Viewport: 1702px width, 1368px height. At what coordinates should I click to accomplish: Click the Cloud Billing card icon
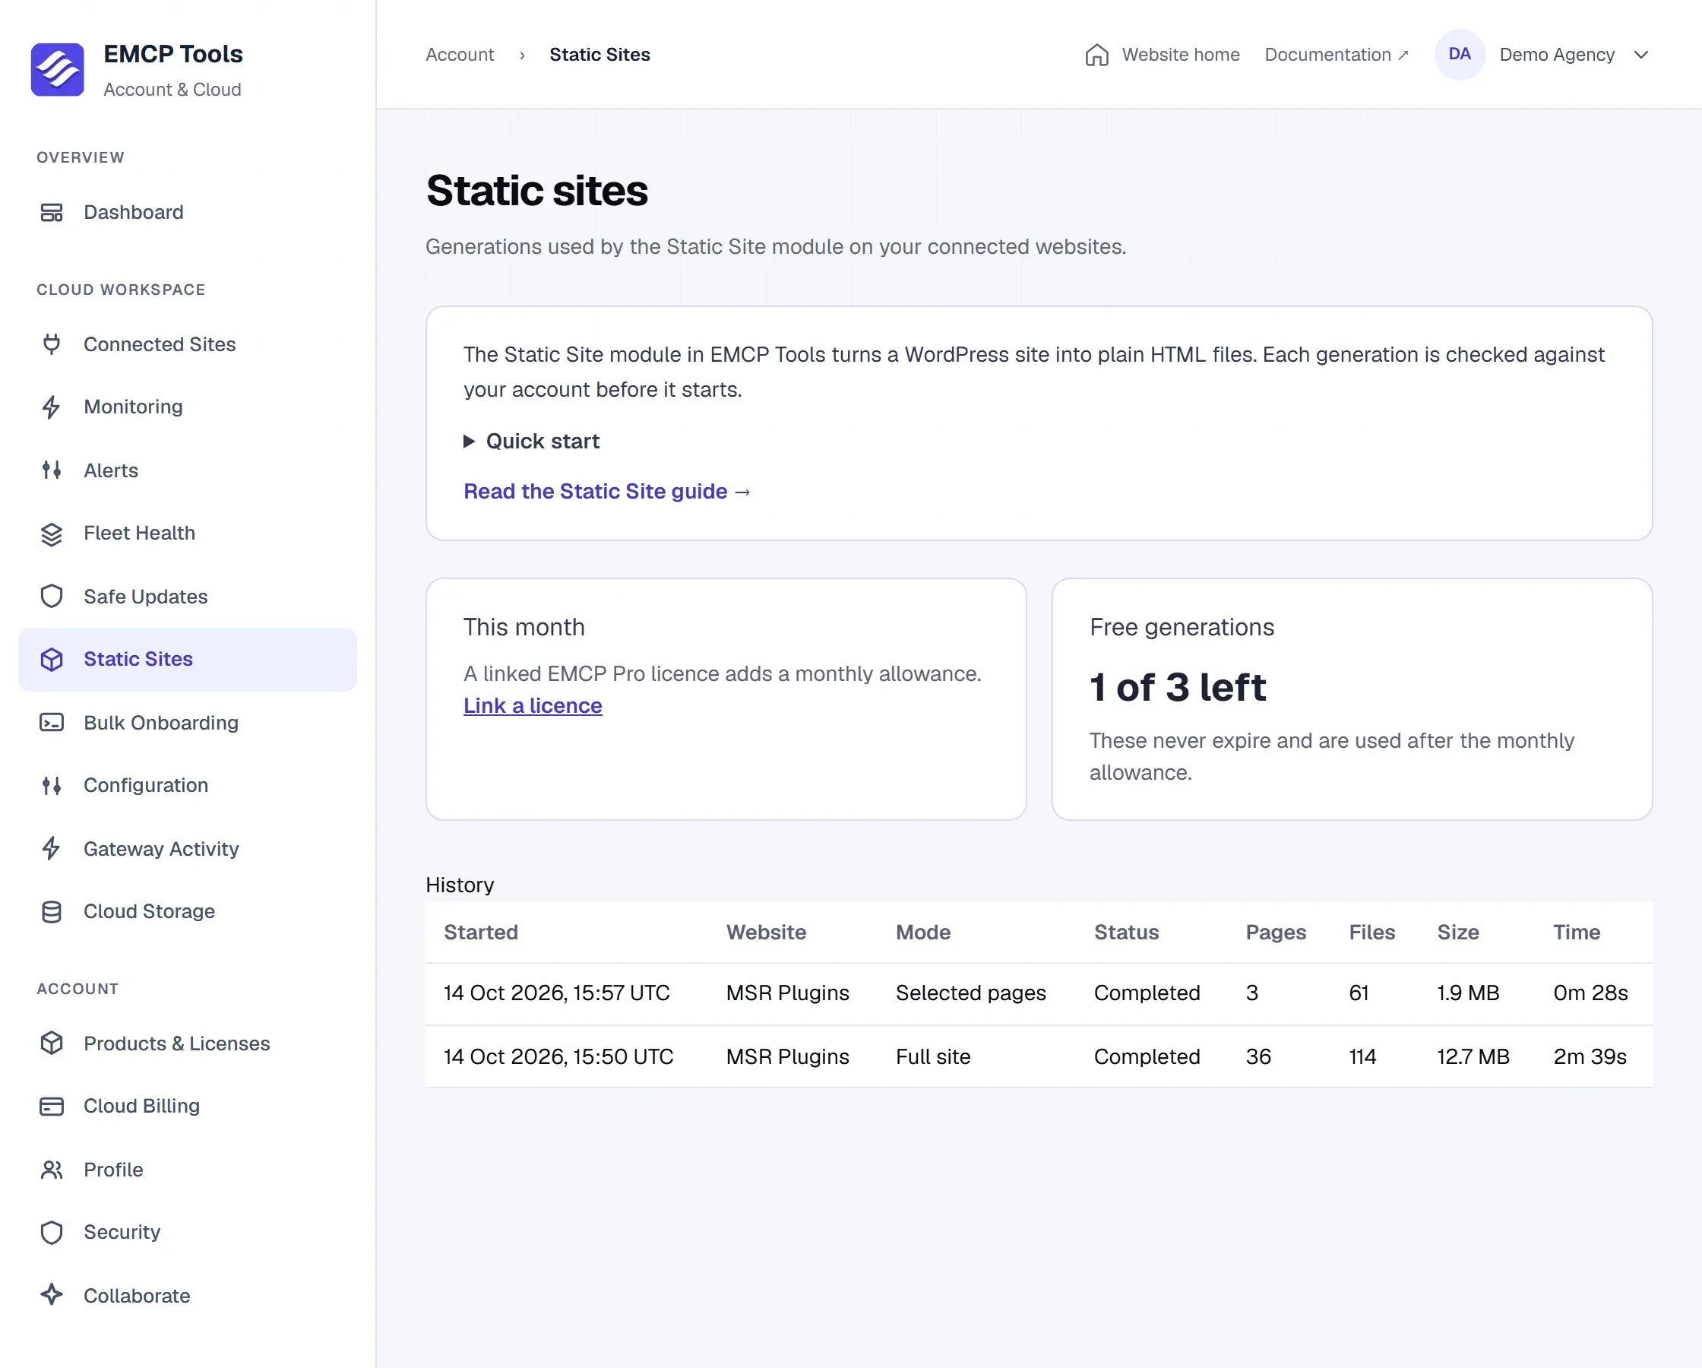click(x=52, y=1107)
